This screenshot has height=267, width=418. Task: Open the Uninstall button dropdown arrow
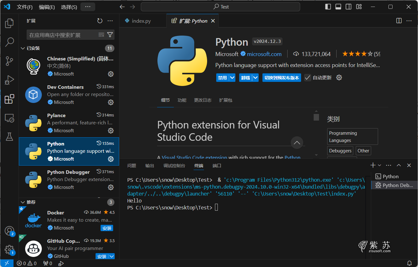coord(255,77)
